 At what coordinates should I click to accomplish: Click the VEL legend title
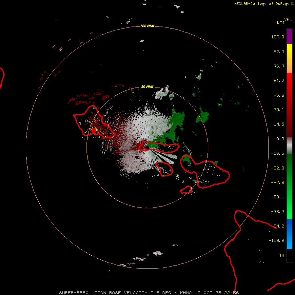point(288,20)
